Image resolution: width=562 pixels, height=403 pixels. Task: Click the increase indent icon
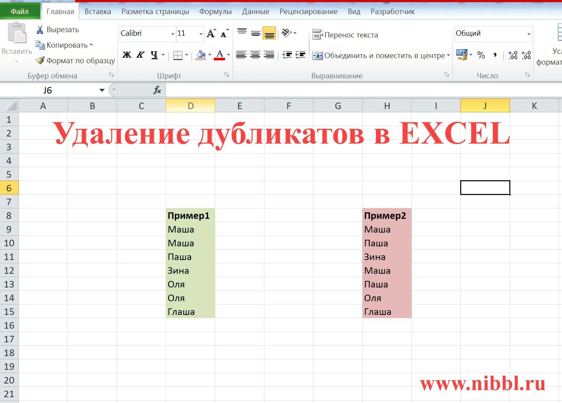tap(301, 55)
